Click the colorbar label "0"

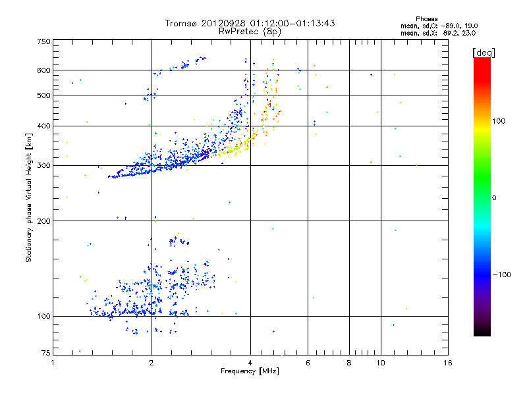pyautogui.click(x=494, y=198)
